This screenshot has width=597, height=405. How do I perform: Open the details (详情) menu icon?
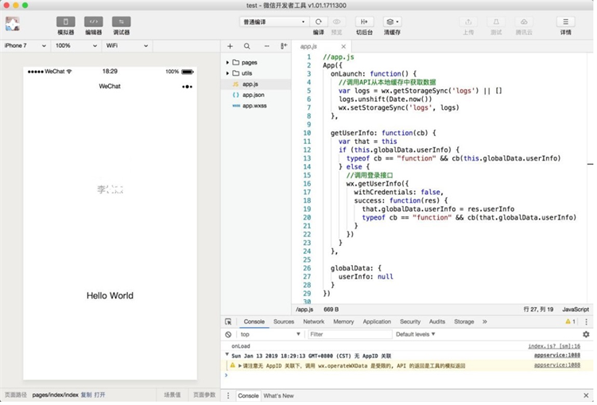(565, 21)
